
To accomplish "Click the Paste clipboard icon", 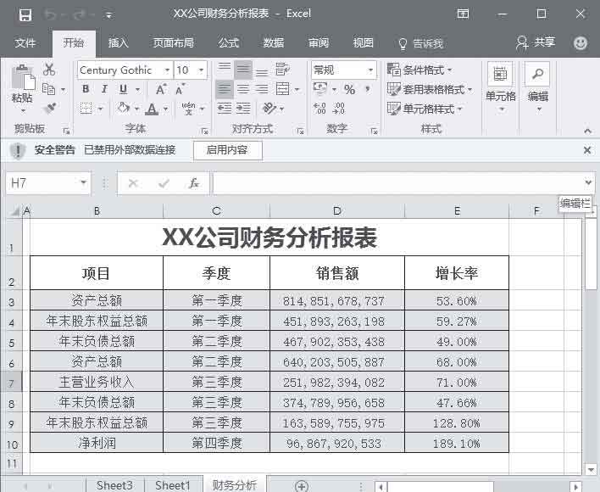I will [x=23, y=78].
